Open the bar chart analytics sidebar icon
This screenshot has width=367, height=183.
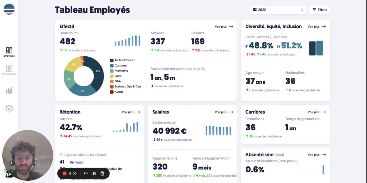click(9, 90)
